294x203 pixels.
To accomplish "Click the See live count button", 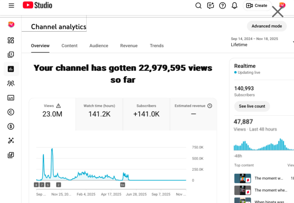I will pos(252,106).
